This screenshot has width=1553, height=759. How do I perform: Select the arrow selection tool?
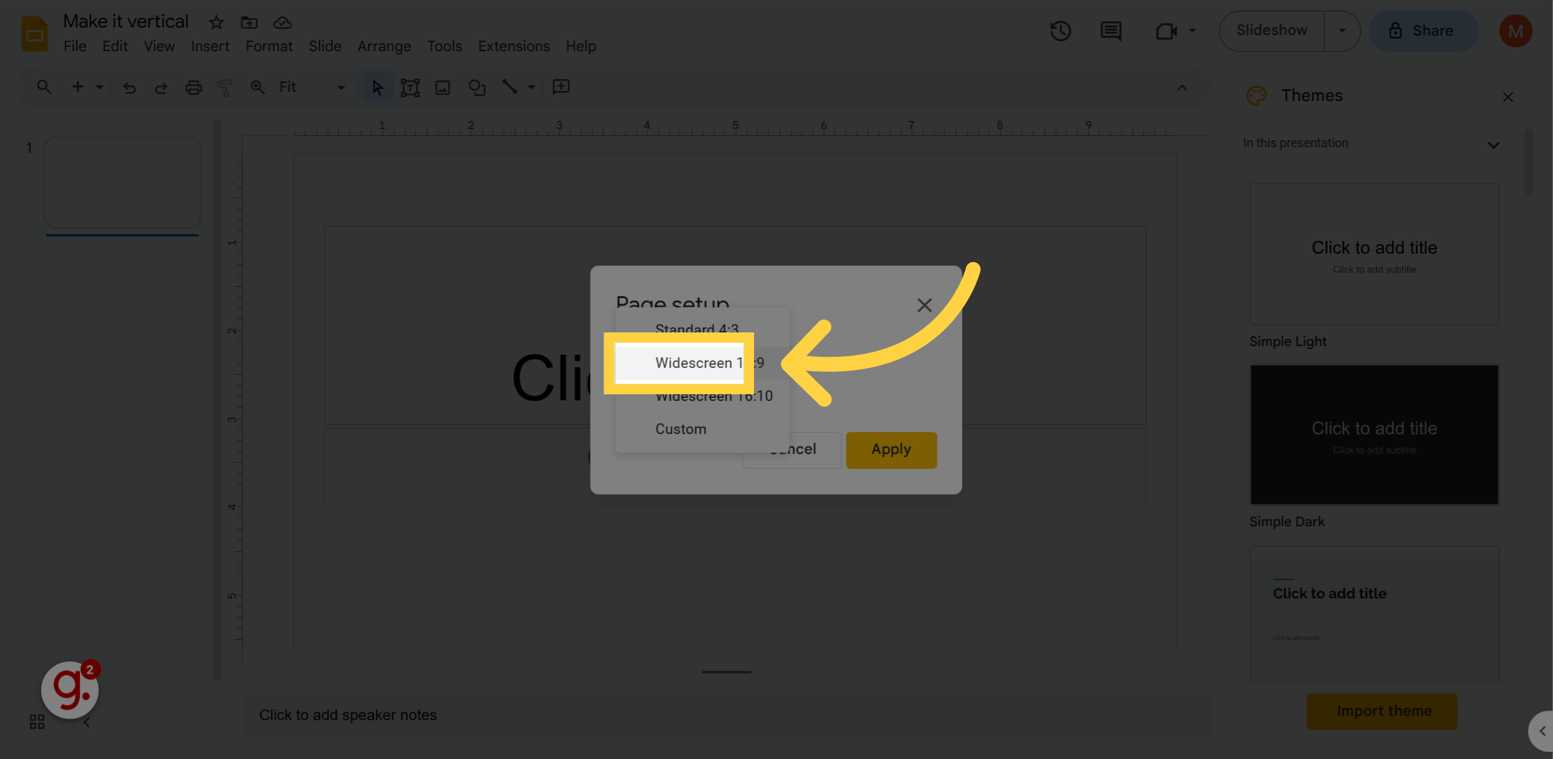(377, 87)
